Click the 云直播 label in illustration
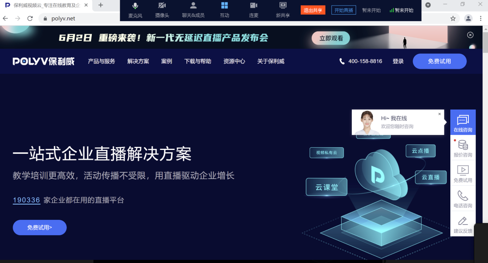 tap(431, 177)
